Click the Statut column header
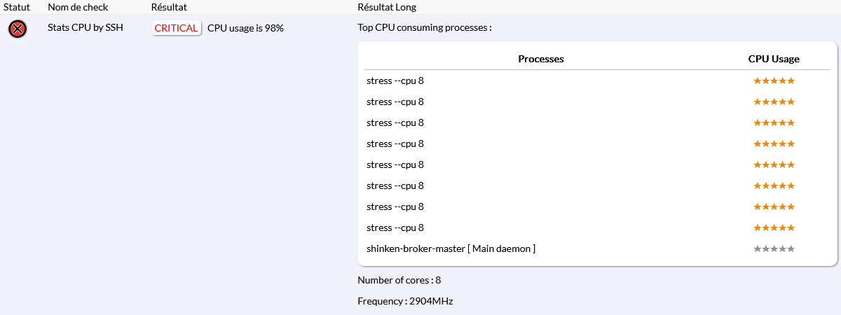This screenshot has height=315, width=841. click(17, 7)
